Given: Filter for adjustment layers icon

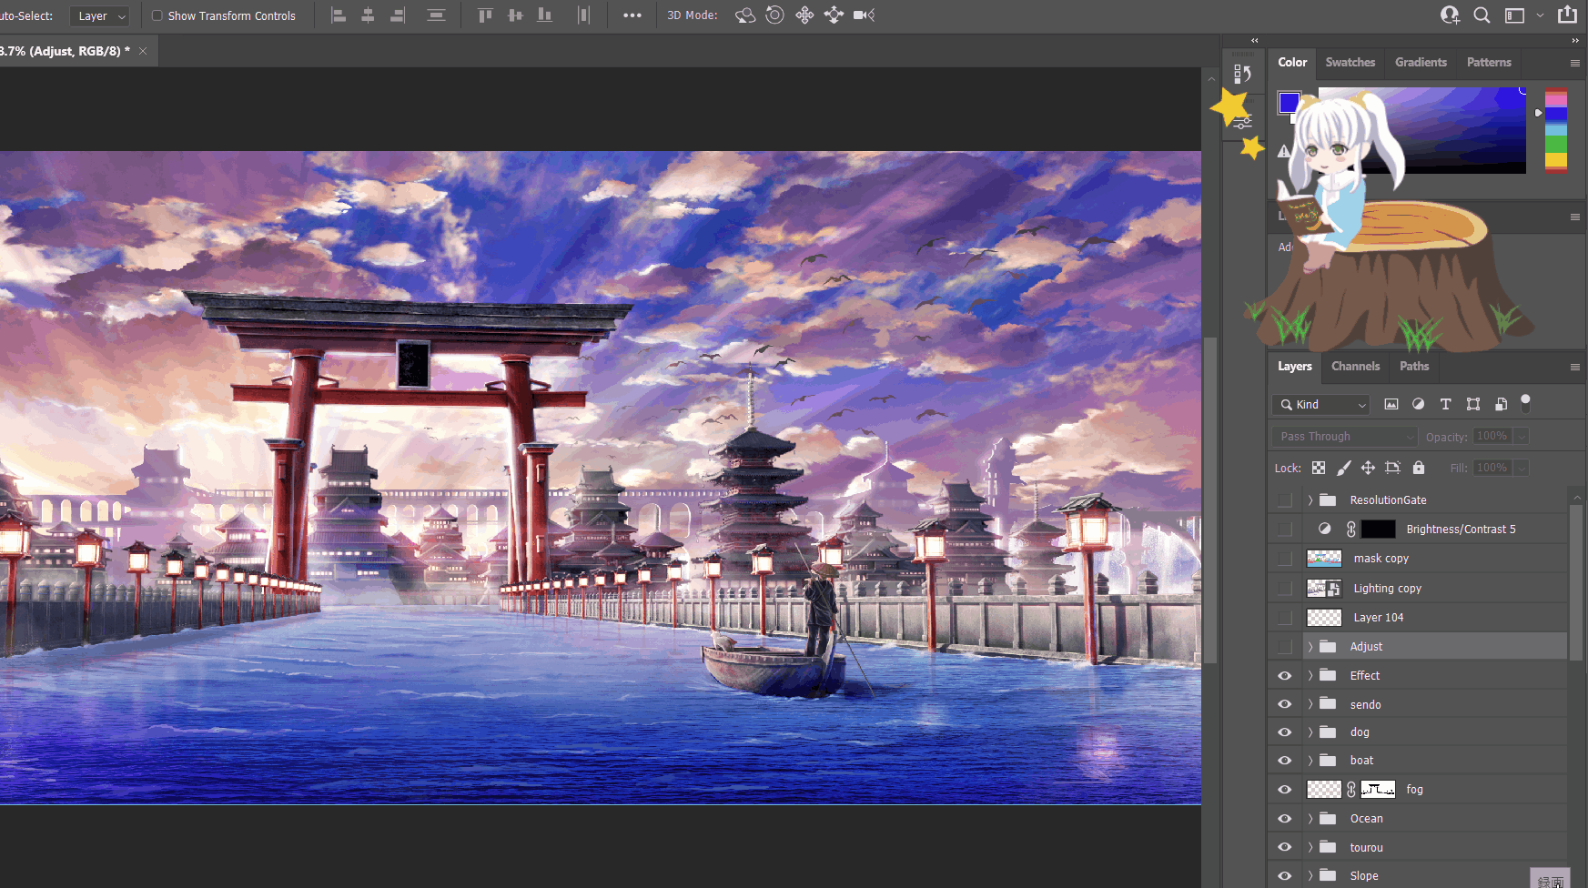Looking at the screenshot, I should click(x=1418, y=405).
